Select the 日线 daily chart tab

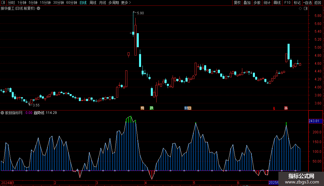pos(83,3)
